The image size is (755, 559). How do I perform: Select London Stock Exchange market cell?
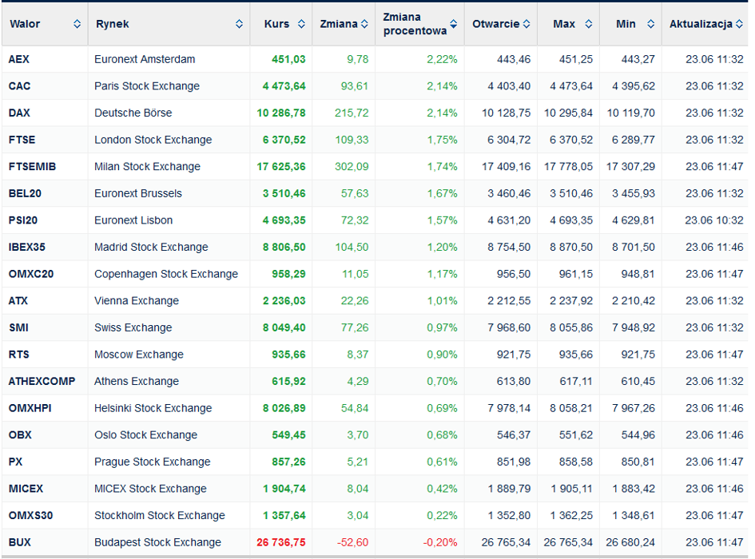coord(169,140)
